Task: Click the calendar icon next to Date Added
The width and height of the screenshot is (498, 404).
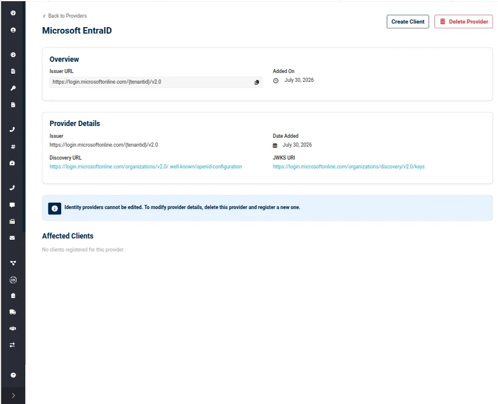Action: (275, 145)
